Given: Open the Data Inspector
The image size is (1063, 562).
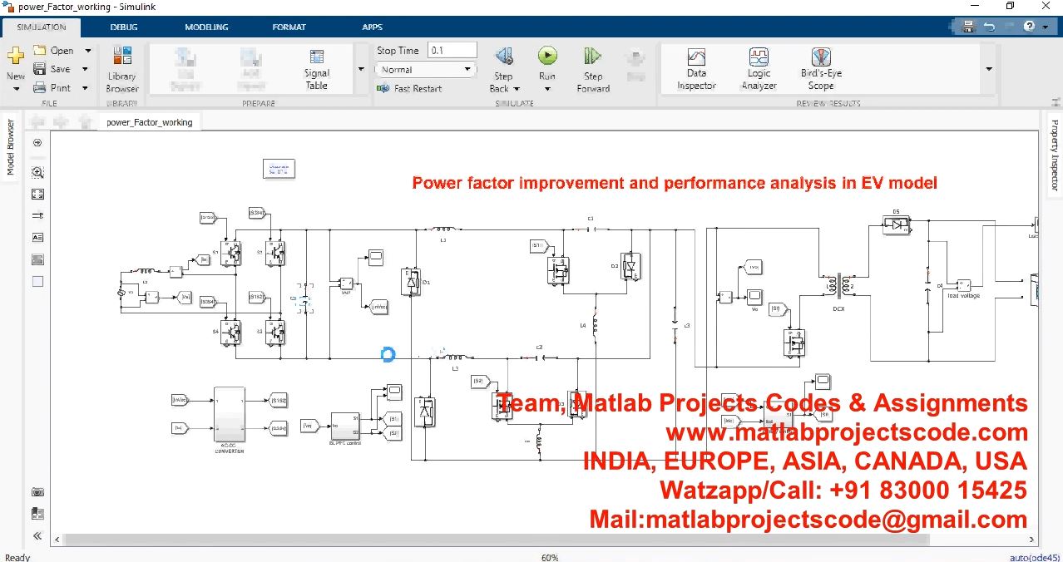Looking at the screenshot, I should pyautogui.click(x=696, y=68).
